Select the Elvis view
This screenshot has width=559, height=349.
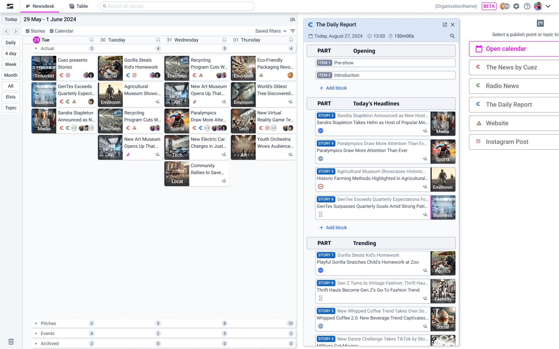pos(11,97)
